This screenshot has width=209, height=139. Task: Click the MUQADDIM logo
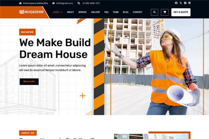click(x=31, y=12)
